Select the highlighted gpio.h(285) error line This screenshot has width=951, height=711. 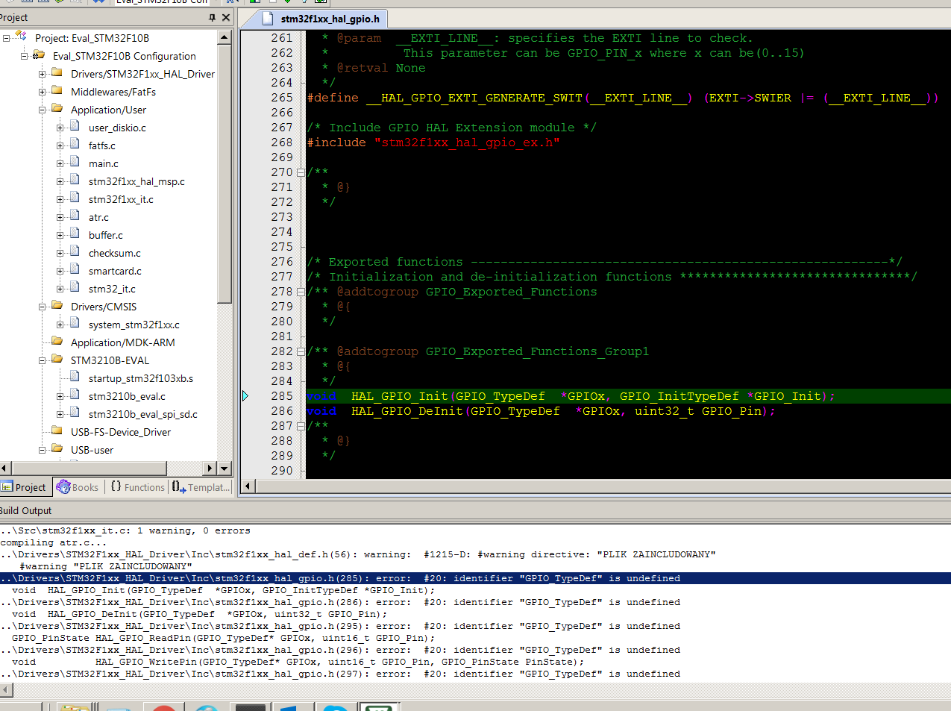pos(475,578)
